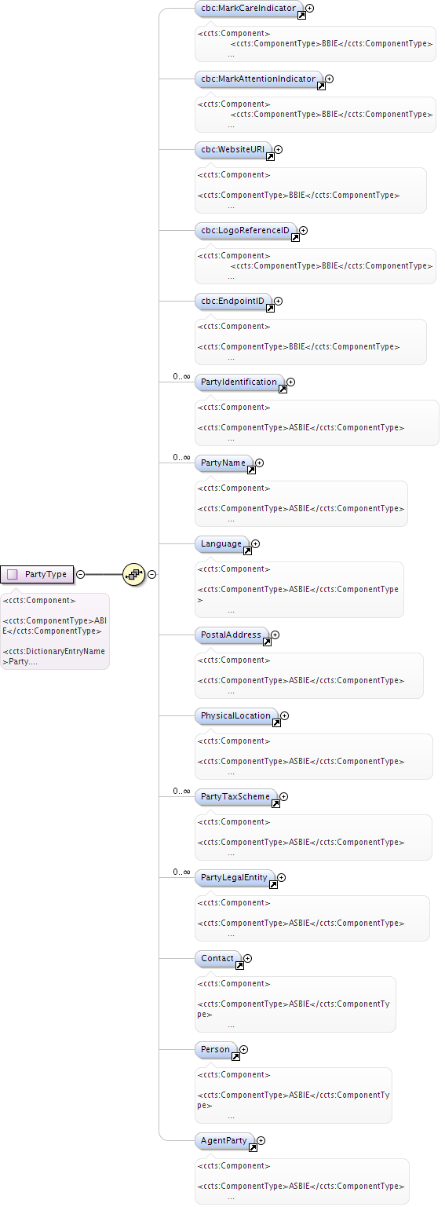Click reference arrow icon on cbc:WebsiteURI
Image resolution: width=445 pixels, height=1207 pixels.
pyautogui.click(x=269, y=156)
